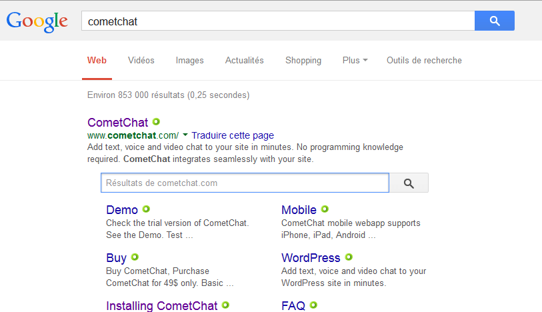Click the green circle icon next to Buy

click(135, 257)
